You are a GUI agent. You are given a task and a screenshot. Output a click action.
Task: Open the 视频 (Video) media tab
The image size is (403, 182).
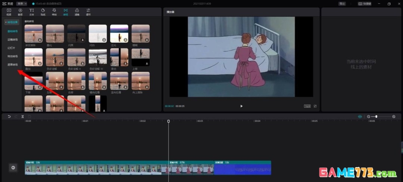tap(9, 12)
